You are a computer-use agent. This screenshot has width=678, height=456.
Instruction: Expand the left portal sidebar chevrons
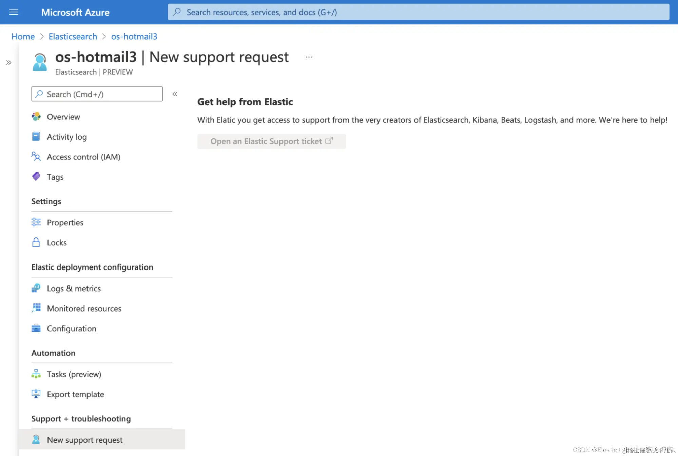tap(9, 62)
